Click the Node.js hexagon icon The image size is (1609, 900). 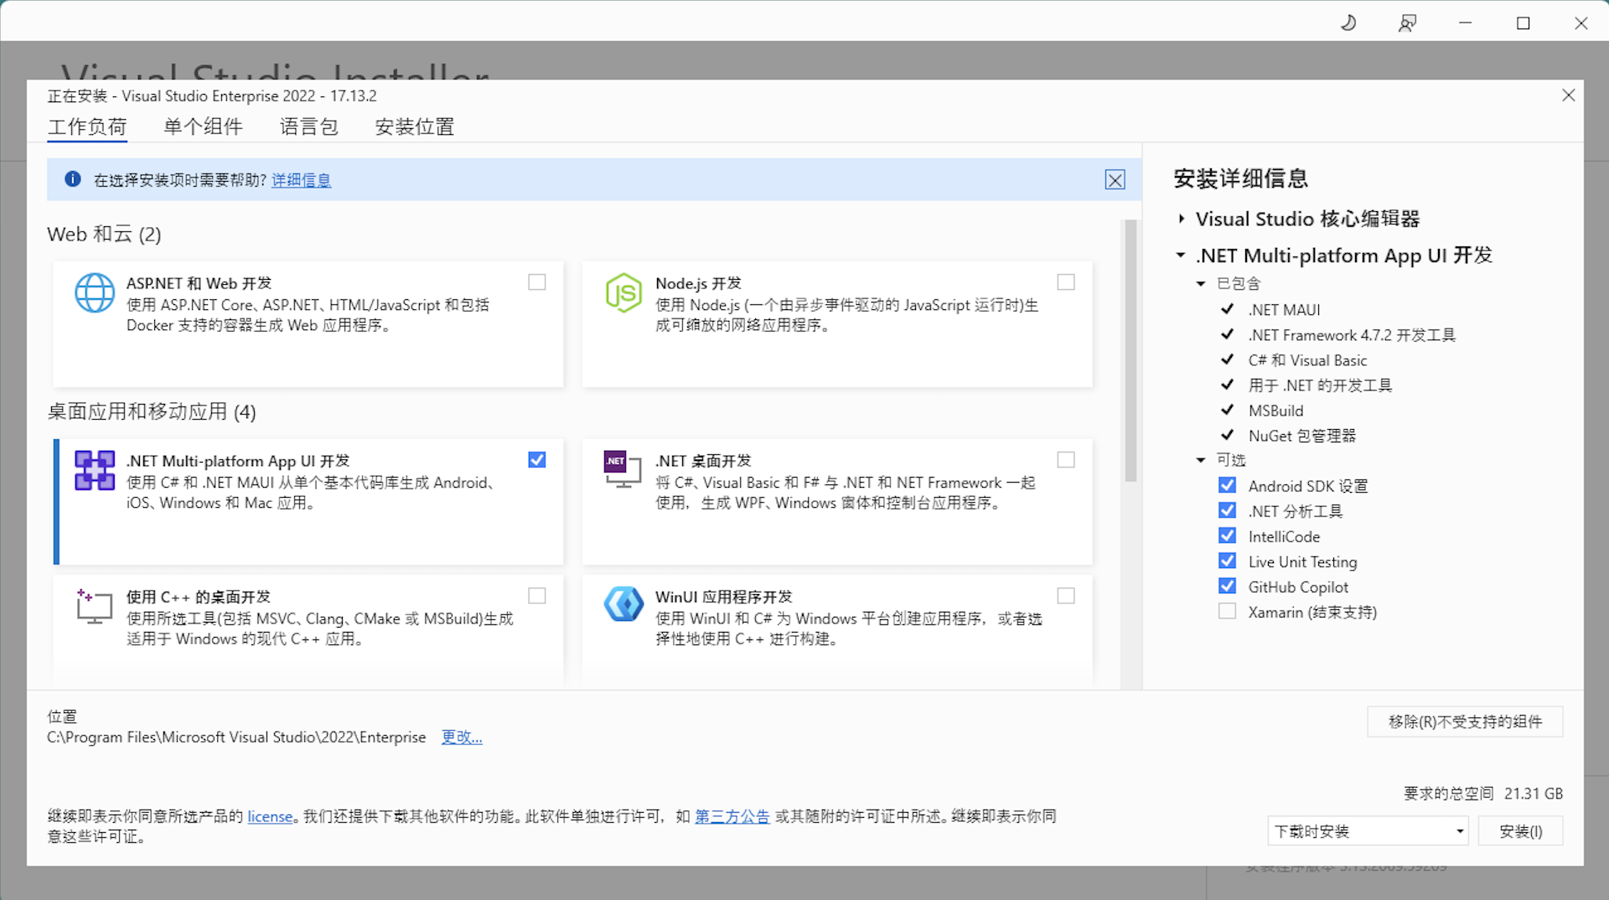[623, 292]
